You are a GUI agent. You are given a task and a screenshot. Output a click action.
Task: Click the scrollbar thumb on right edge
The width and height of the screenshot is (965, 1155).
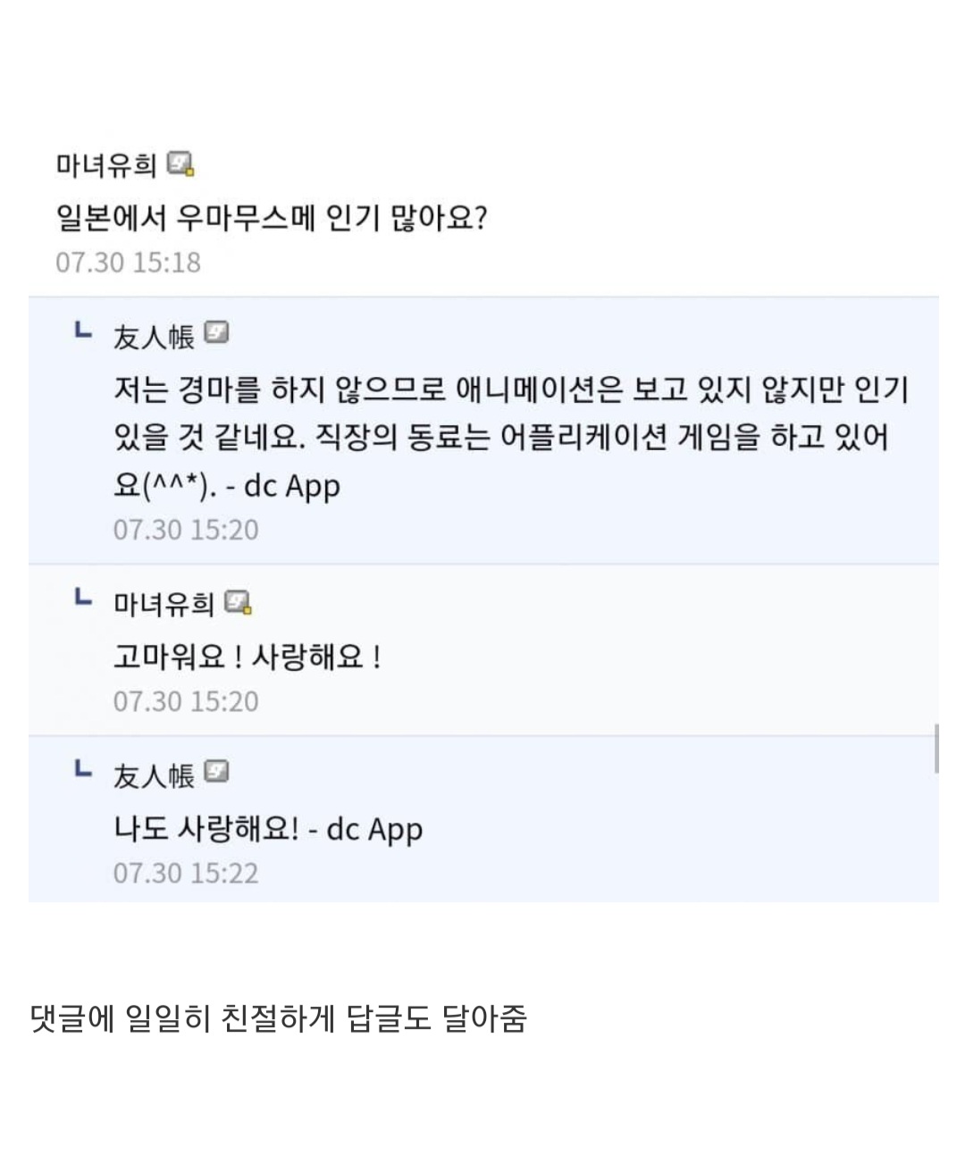click(x=936, y=749)
